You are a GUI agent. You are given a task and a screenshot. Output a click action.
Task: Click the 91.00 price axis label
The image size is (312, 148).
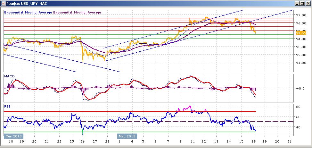(x=301, y=63)
